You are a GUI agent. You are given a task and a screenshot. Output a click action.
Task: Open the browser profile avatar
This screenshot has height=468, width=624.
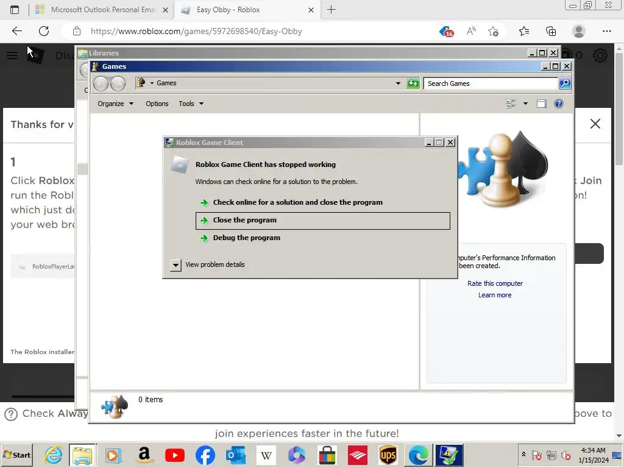[579, 31]
